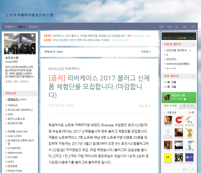Select STM category
This screenshot has height=173, width=201.
[x=10, y=114]
